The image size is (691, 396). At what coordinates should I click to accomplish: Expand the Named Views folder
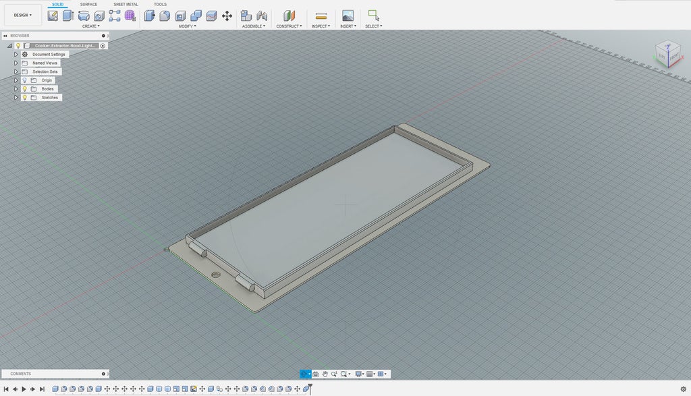(x=16, y=63)
